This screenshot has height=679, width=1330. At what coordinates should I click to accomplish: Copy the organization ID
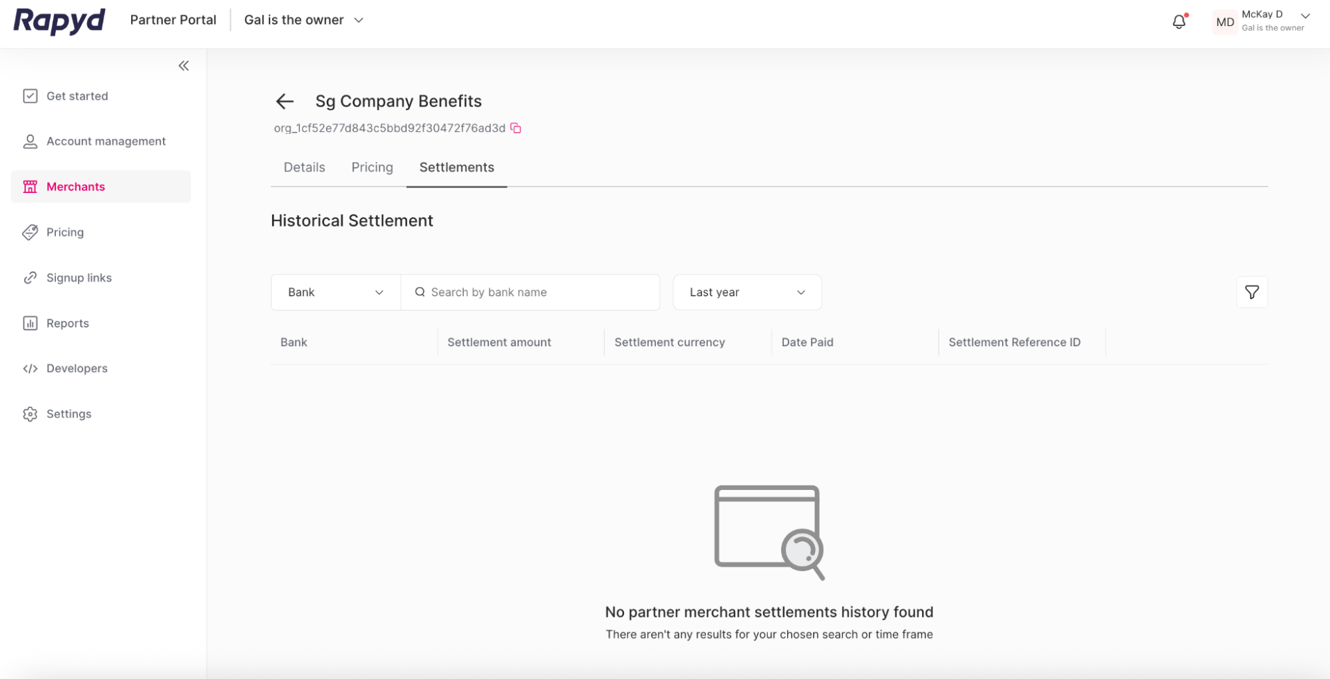click(x=516, y=128)
